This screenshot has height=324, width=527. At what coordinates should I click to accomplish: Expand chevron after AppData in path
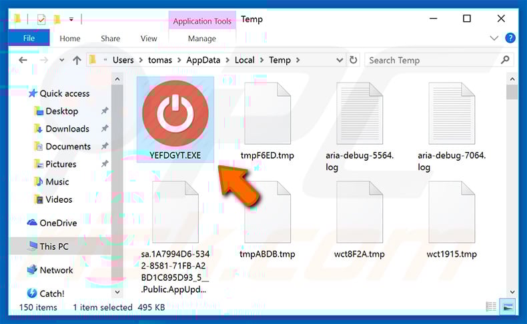(x=227, y=61)
